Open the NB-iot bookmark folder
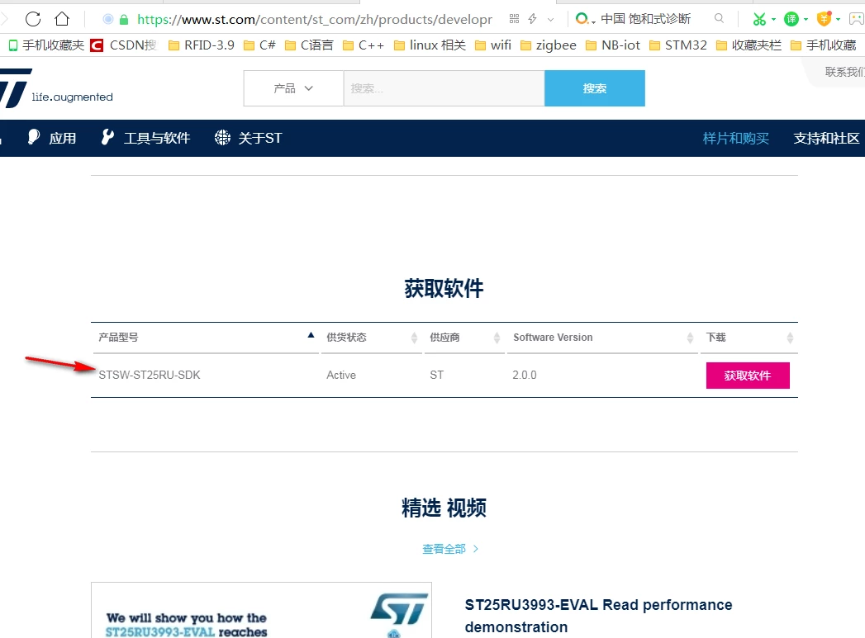This screenshot has width=865, height=638. point(613,45)
